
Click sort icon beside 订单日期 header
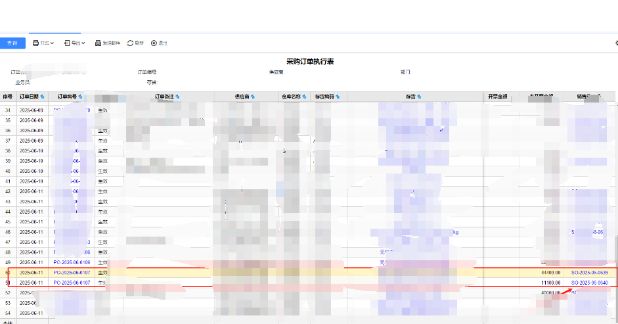tap(43, 97)
